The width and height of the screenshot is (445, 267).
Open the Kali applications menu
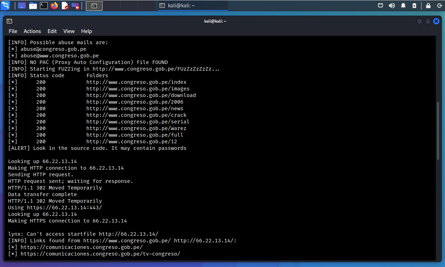(6, 6)
